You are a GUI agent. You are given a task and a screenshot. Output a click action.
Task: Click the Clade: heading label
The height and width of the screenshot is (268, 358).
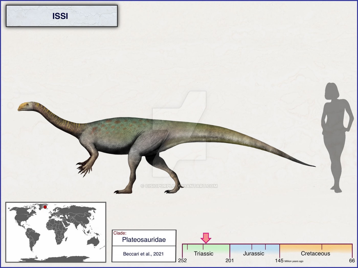click(x=120, y=233)
